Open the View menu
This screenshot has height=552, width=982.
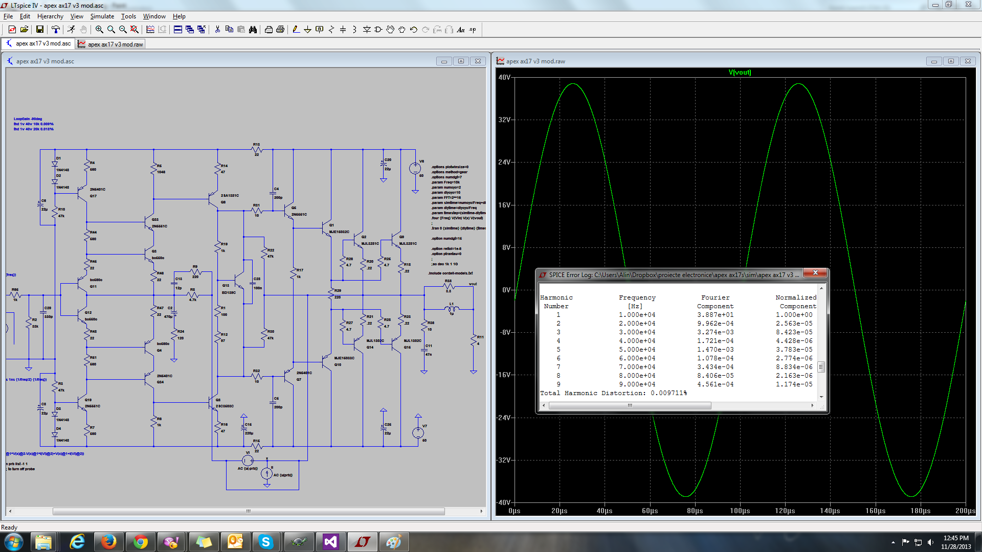[x=77, y=16]
